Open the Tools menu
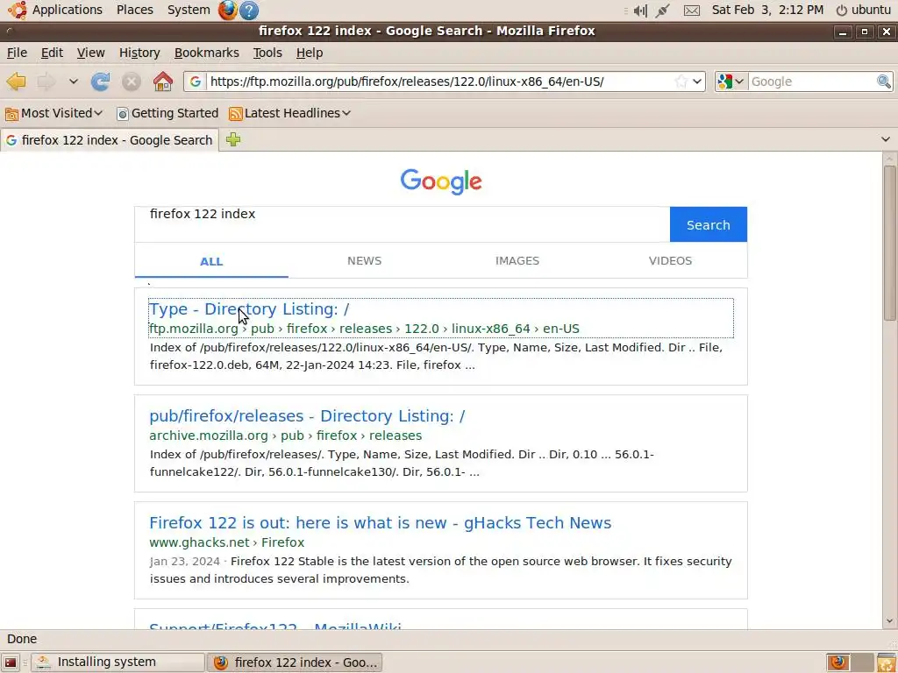898x673 pixels. coord(267,53)
